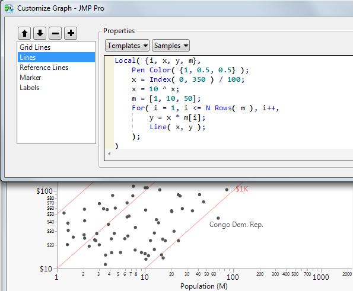Remove selected script with minus button
Image resolution: width=353 pixels, height=291 pixels.
click(x=55, y=33)
